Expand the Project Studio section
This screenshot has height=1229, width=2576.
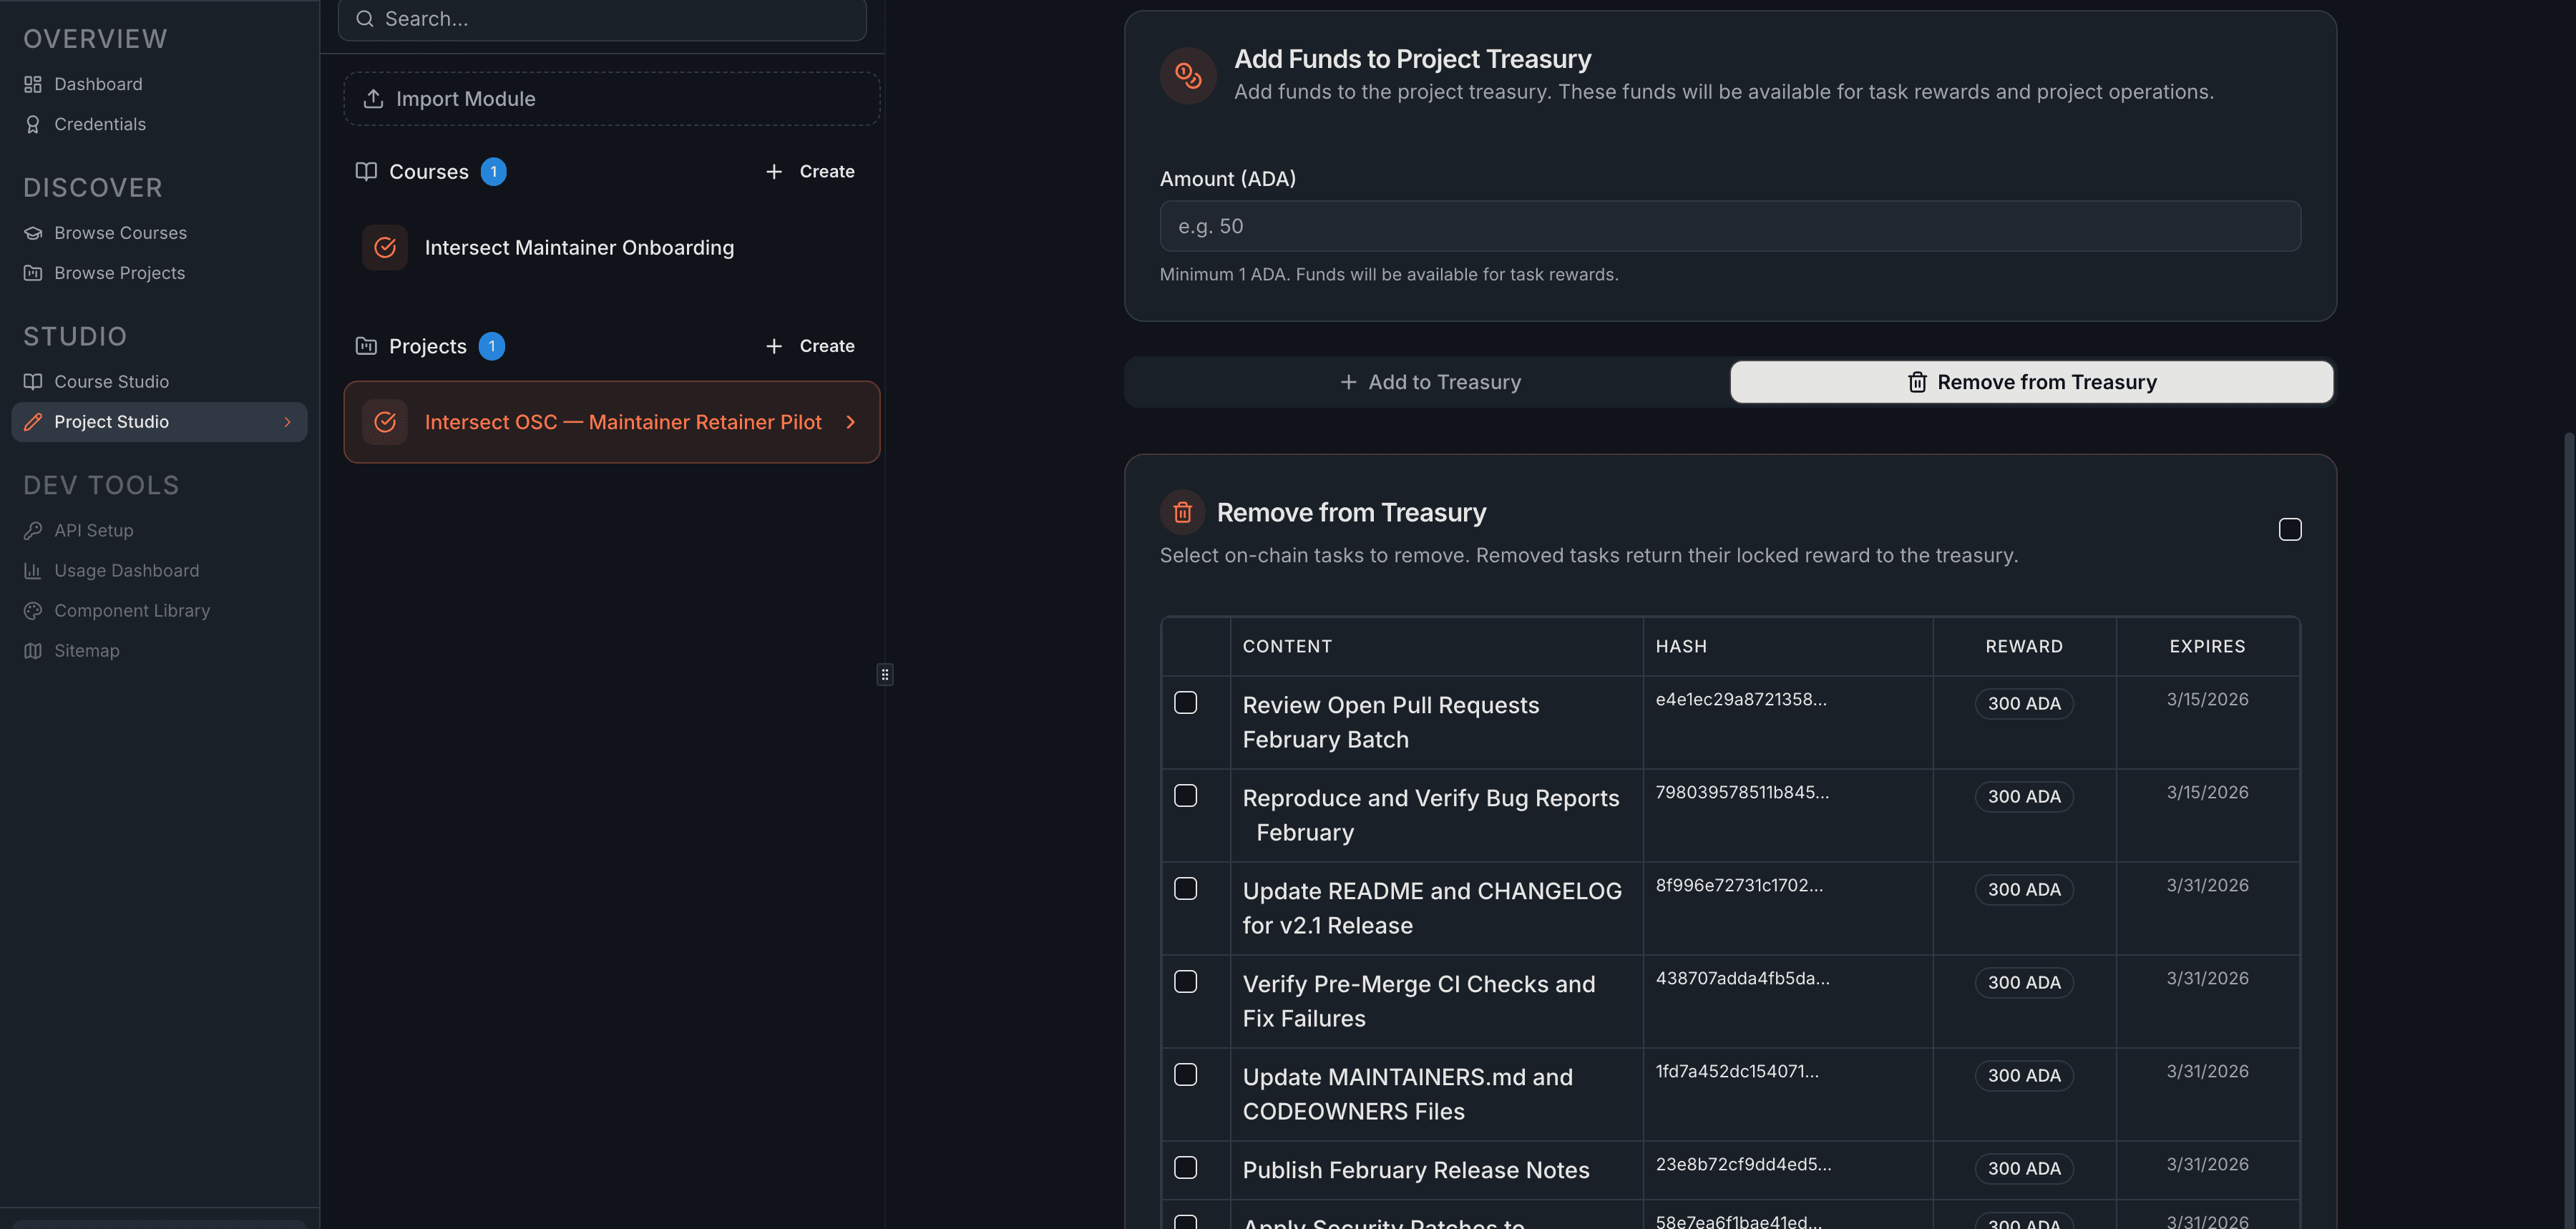click(x=287, y=421)
